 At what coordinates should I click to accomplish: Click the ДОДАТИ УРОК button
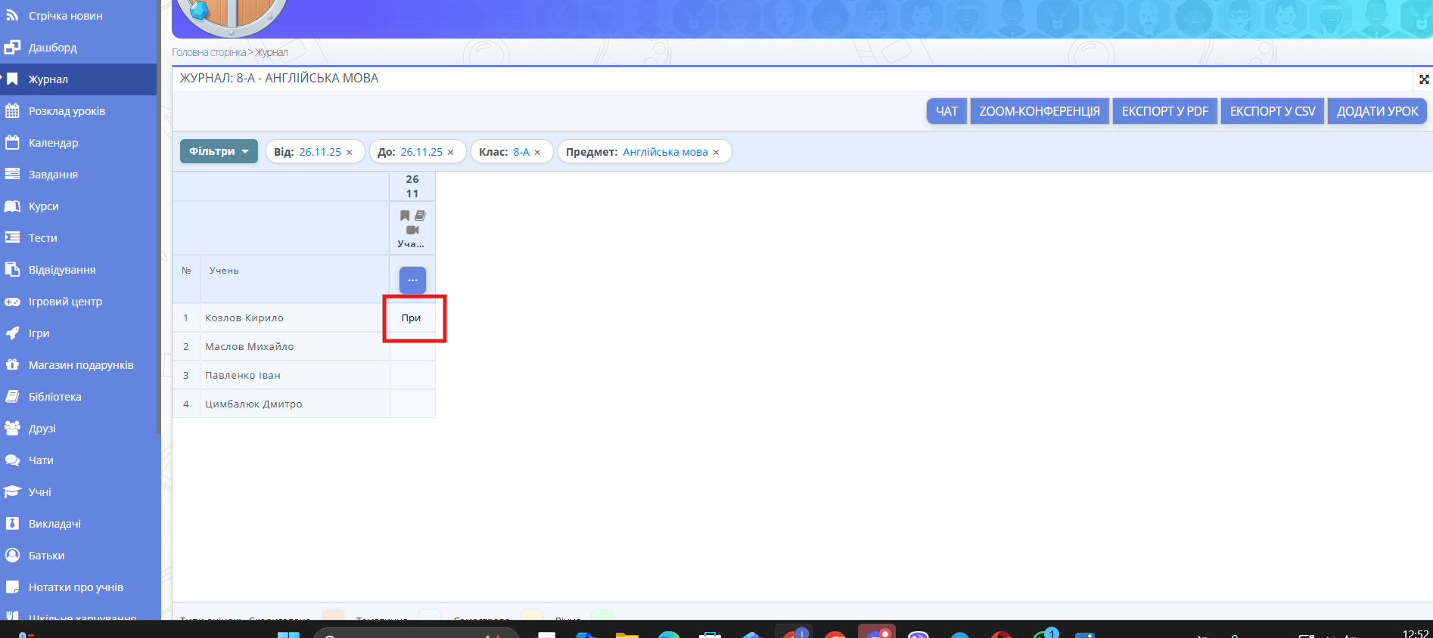[x=1377, y=111]
